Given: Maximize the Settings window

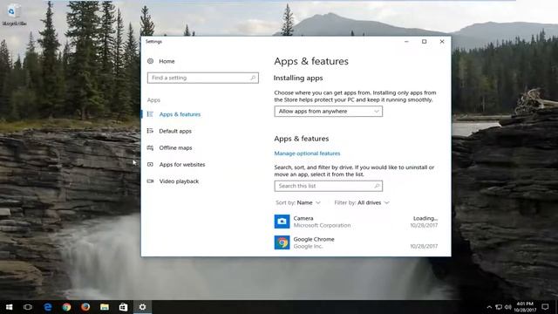Looking at the screenshot, I should pyautogui.click(x=425, y=42).
